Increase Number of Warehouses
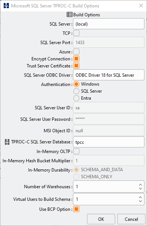This screenshot has width=147, height=226. point(140,185)
